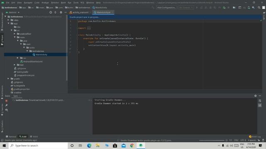Image resolution: width=266 pixels, height=149 pixels.
Task: Collapse the src folder
Action: 12,30
